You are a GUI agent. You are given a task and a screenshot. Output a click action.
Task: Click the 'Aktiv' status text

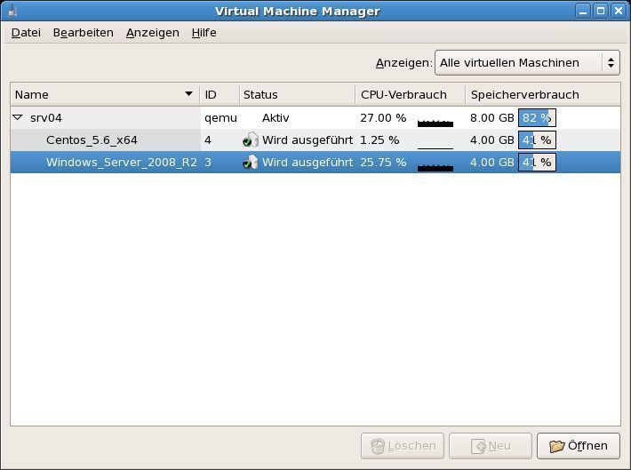pyautogui.click(x=276, y=118)
